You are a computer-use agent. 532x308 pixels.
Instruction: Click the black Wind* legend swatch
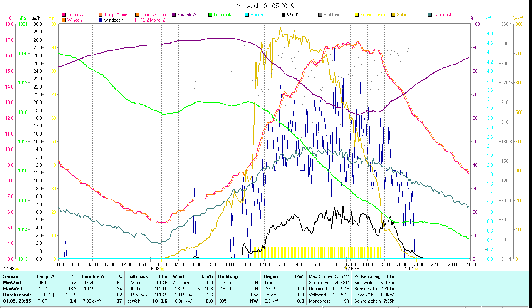click(283, 15)
